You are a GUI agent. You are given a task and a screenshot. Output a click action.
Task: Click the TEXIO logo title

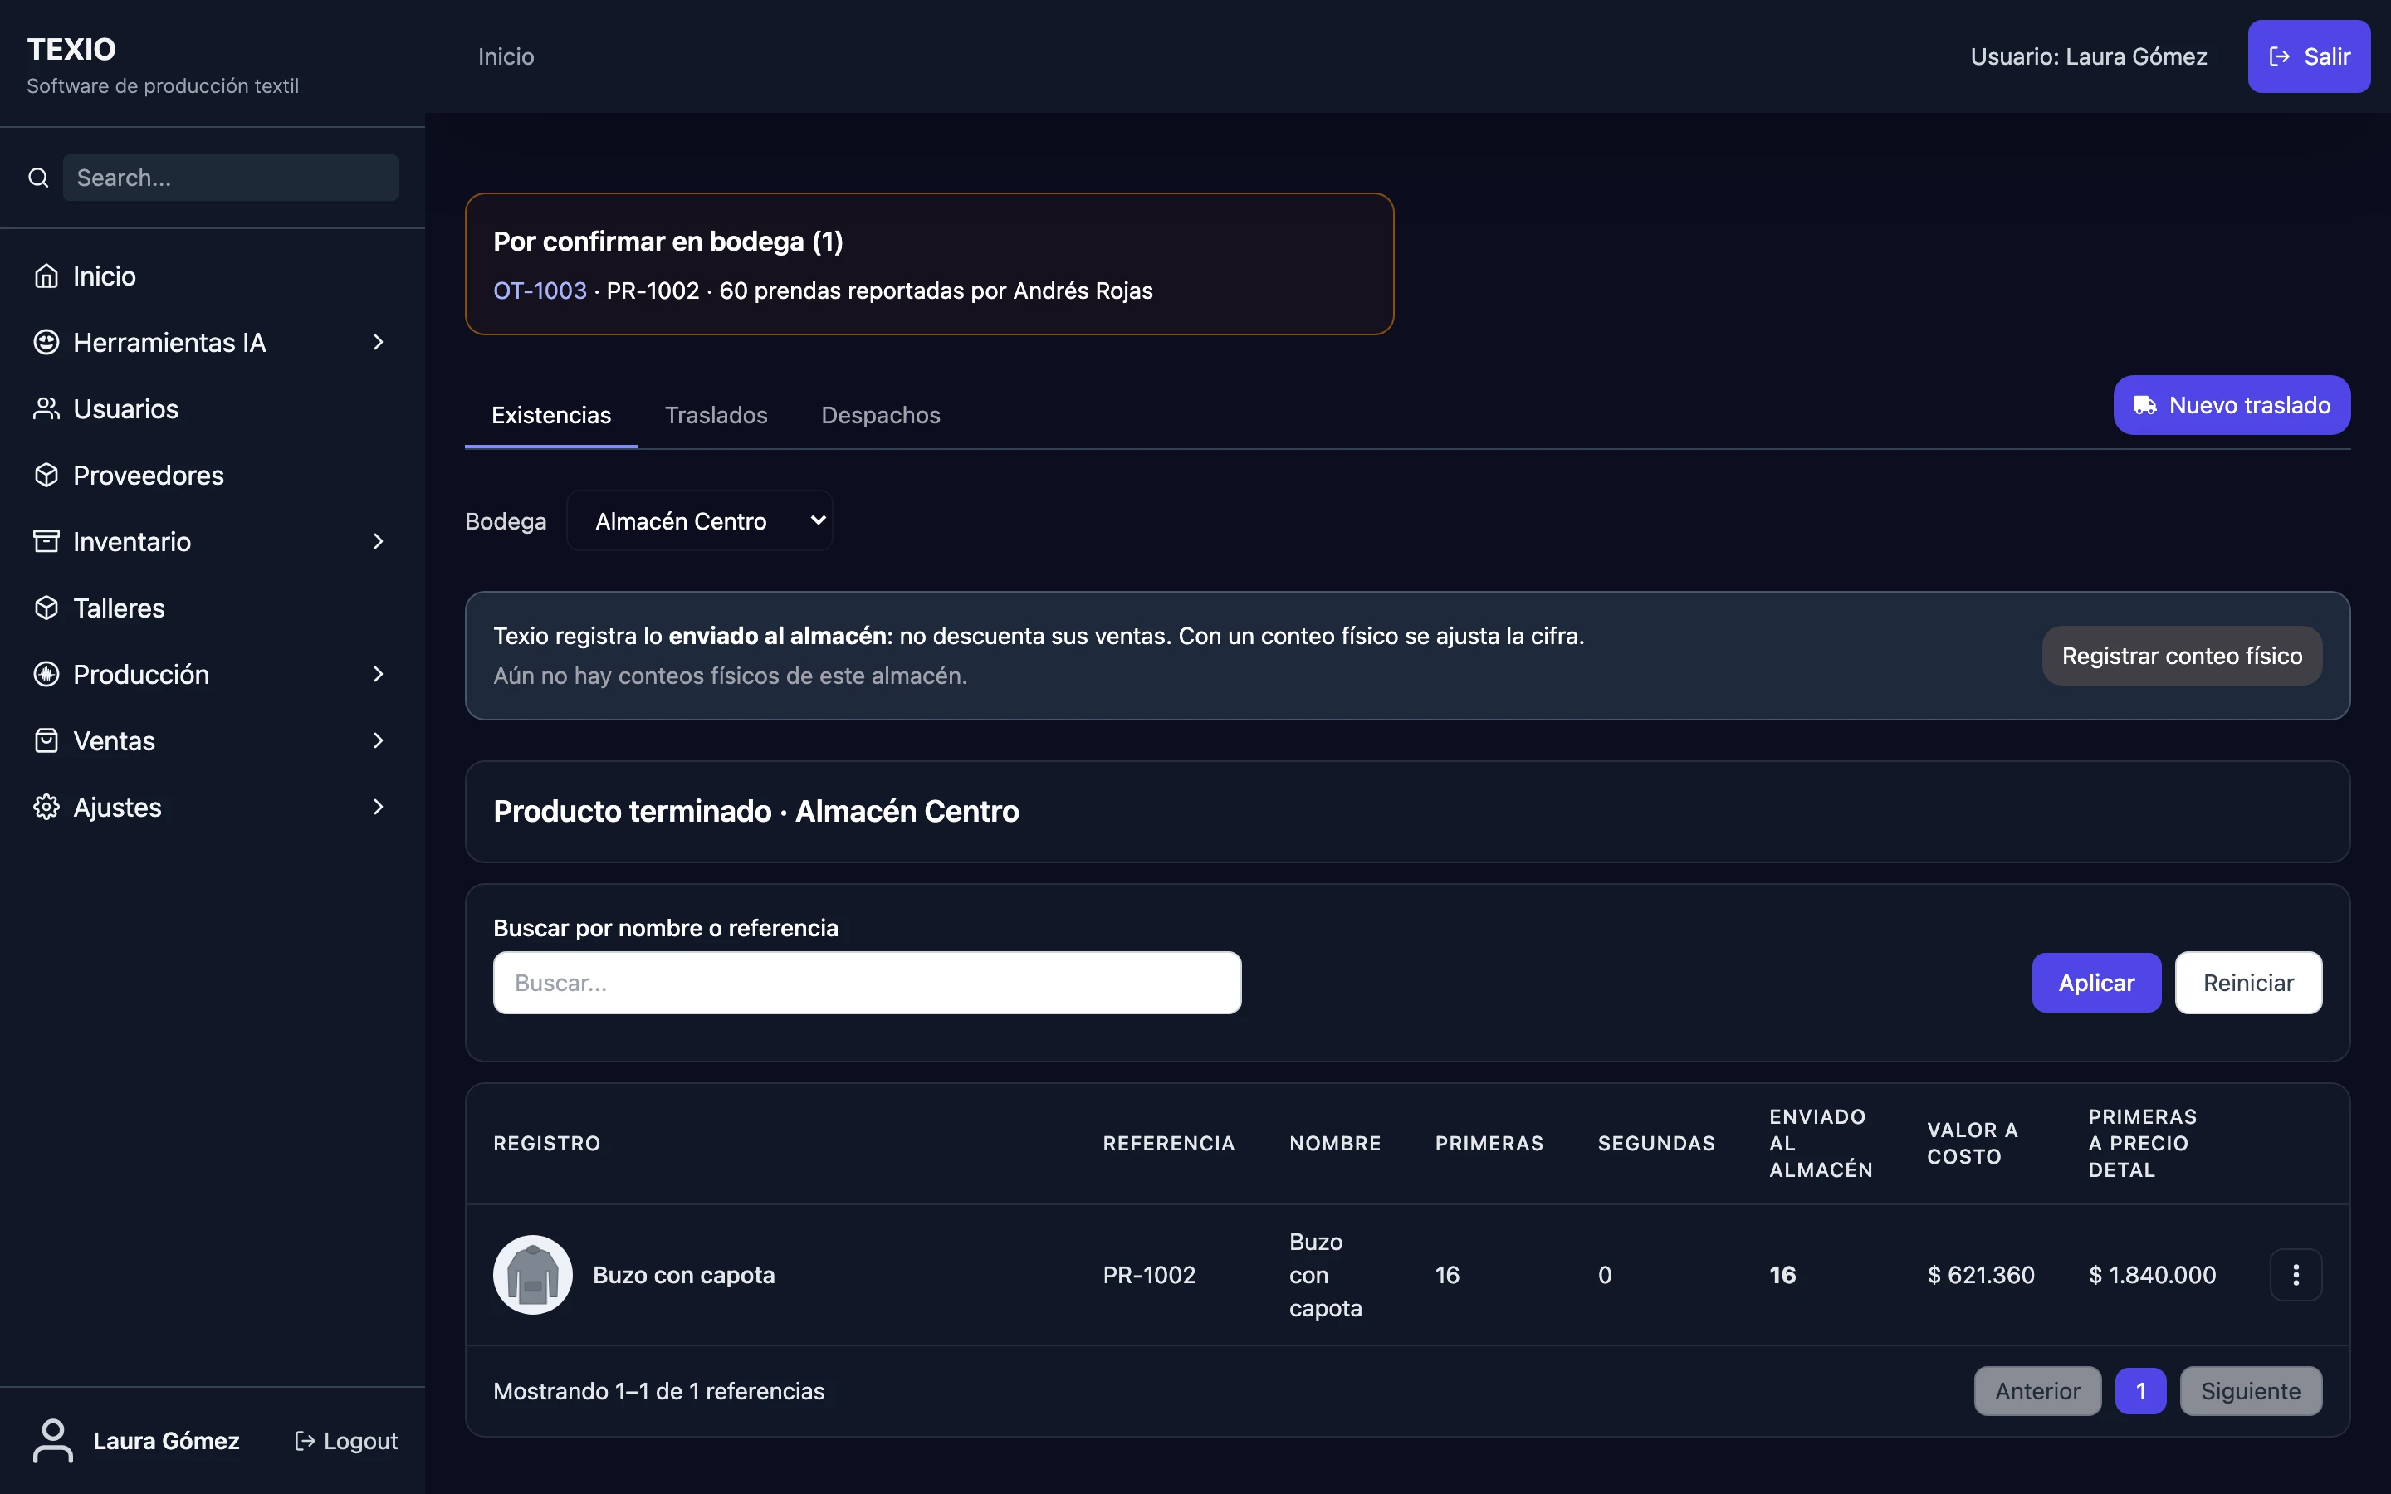pos(71,48)
